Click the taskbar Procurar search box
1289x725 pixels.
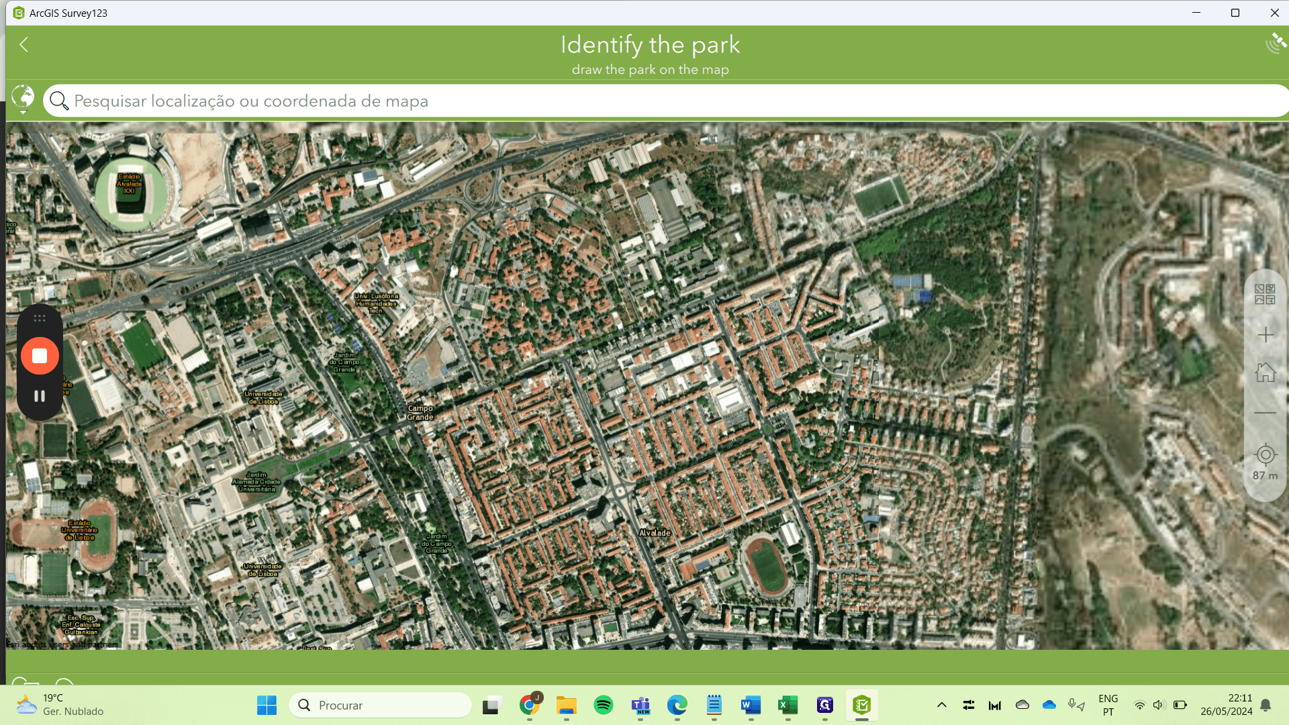click(x=380, y=705)
